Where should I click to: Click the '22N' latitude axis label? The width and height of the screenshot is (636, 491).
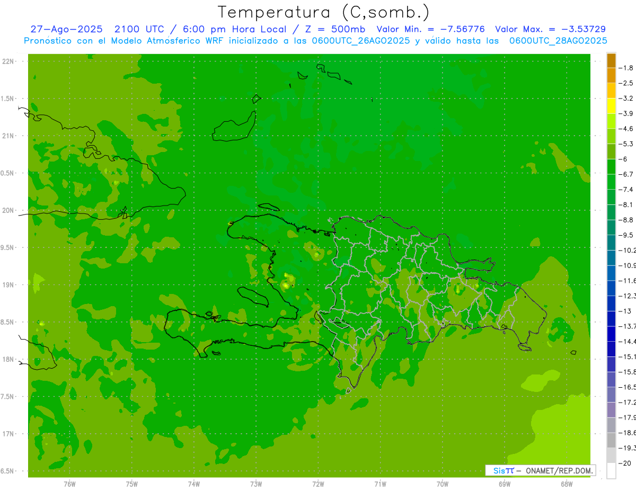click(x=8, y=61)
